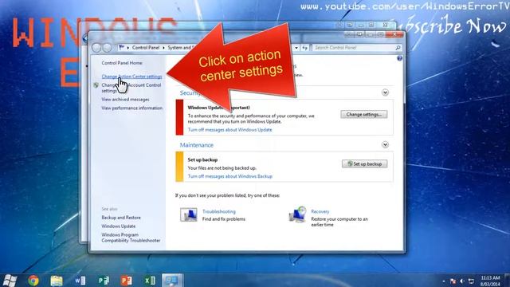Show hidden tray icons arrow
The height and width of the screenshot is (287, 510).
(x=444, y=281)
